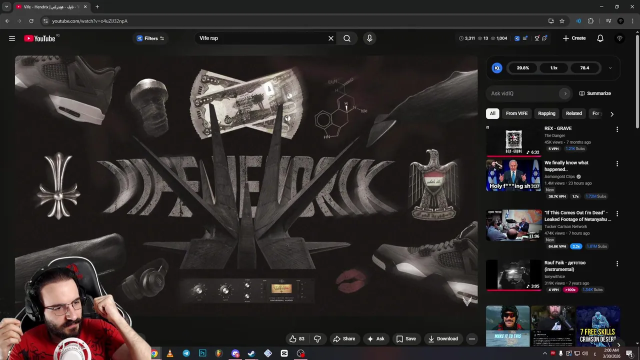Select the 'Related' filter chip
Image resolution: width=640 pixels, height=360 pixels.
[574, 113]
